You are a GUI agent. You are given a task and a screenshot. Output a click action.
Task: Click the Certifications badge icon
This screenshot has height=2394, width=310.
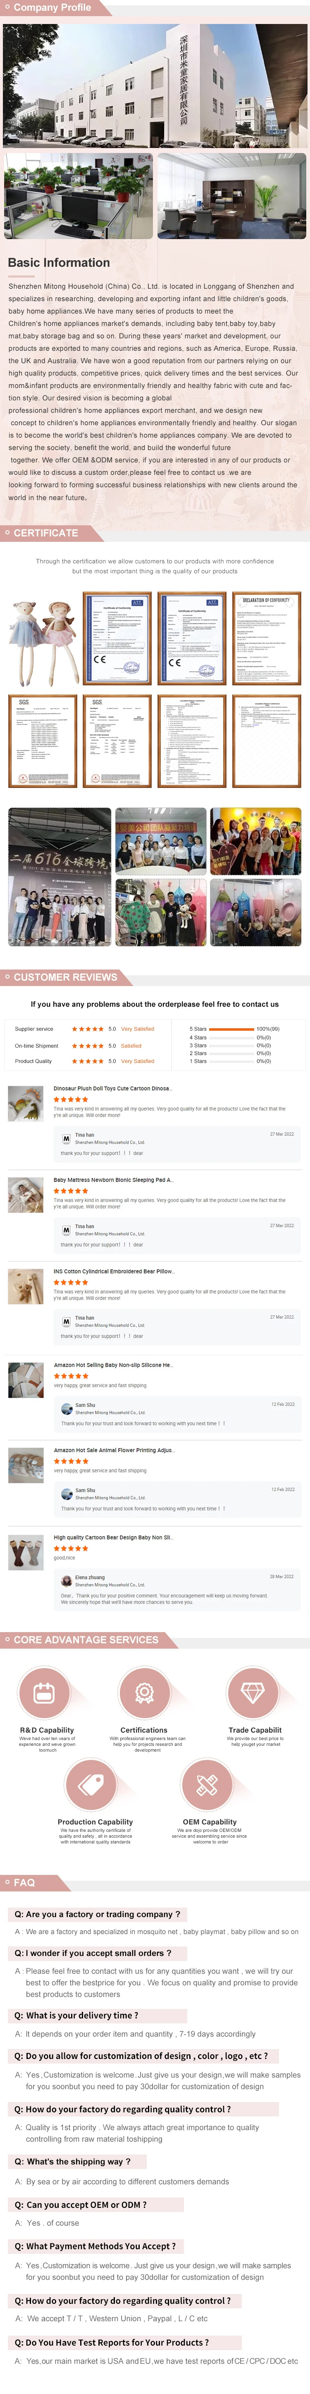[x=144, y=1691]
